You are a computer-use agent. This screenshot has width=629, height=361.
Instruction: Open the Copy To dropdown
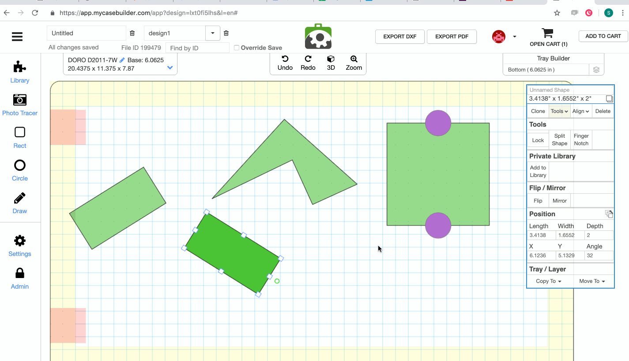pyautogui.click(x=548, y=281)
